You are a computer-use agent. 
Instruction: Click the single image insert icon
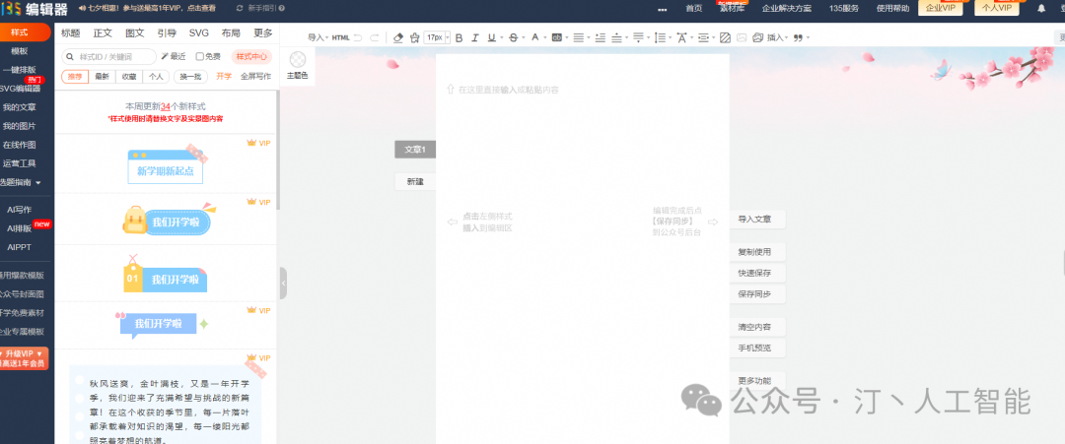pos(742,38)
